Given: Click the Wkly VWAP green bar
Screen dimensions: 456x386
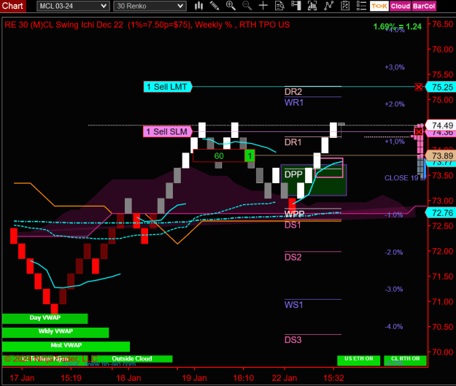Looking at the screenshot, I should 55,332.
